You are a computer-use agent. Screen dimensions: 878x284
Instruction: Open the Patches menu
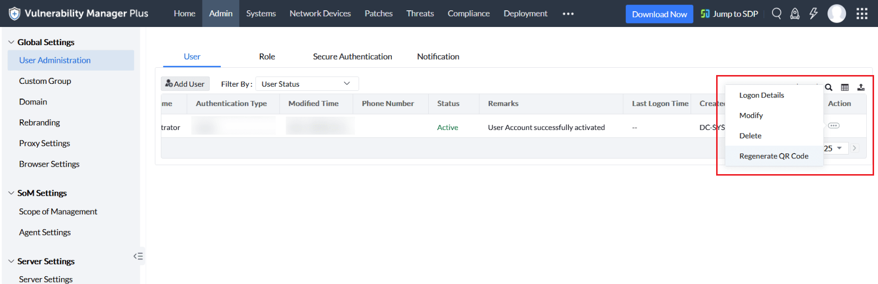(x=379, y=14)
